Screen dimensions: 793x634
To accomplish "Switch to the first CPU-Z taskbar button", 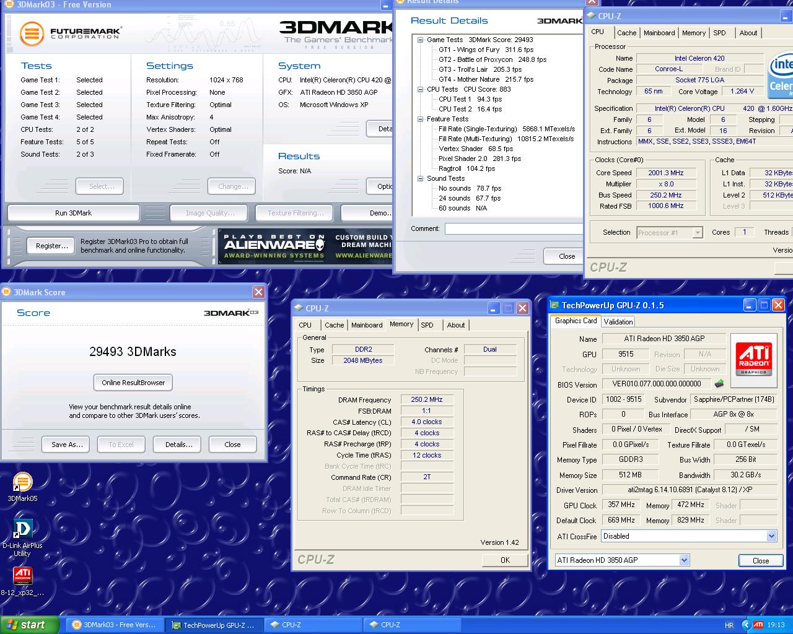I will coord(313,625).
